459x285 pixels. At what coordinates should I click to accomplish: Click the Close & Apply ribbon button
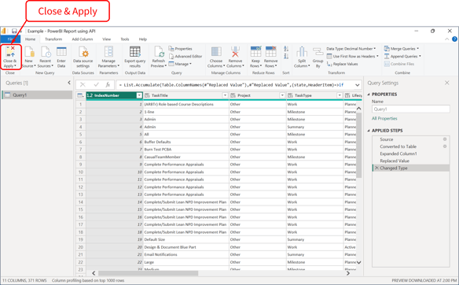(10, 57)
